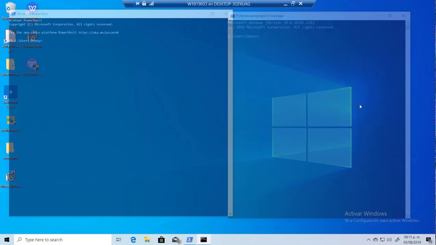Switch to Command Prompt via taskbar icon
436x245 pixels.
[204, 240]
